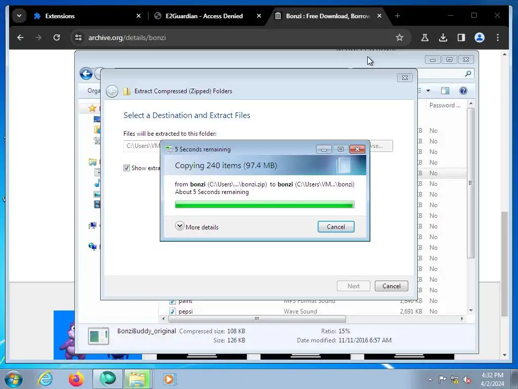Cancel the file copying operation
The height and width of the screenshot is (389, 518).
336,226
